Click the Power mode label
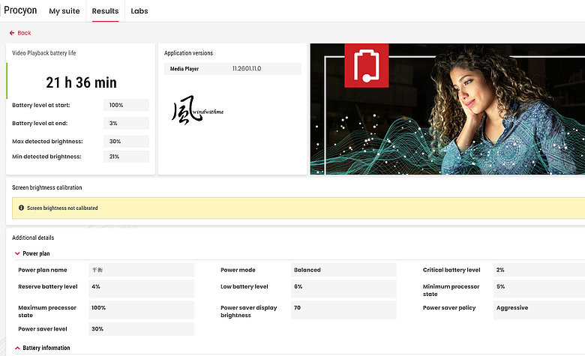Image resolution: width=585 pixels, height=356 pixels. coord(238,270)
